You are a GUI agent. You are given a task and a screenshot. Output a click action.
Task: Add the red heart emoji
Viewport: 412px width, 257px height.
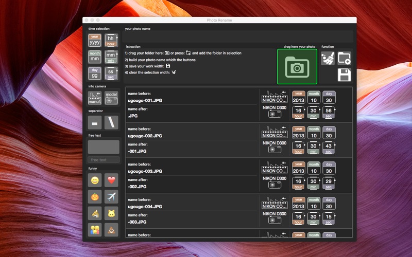tap(111, 180)
